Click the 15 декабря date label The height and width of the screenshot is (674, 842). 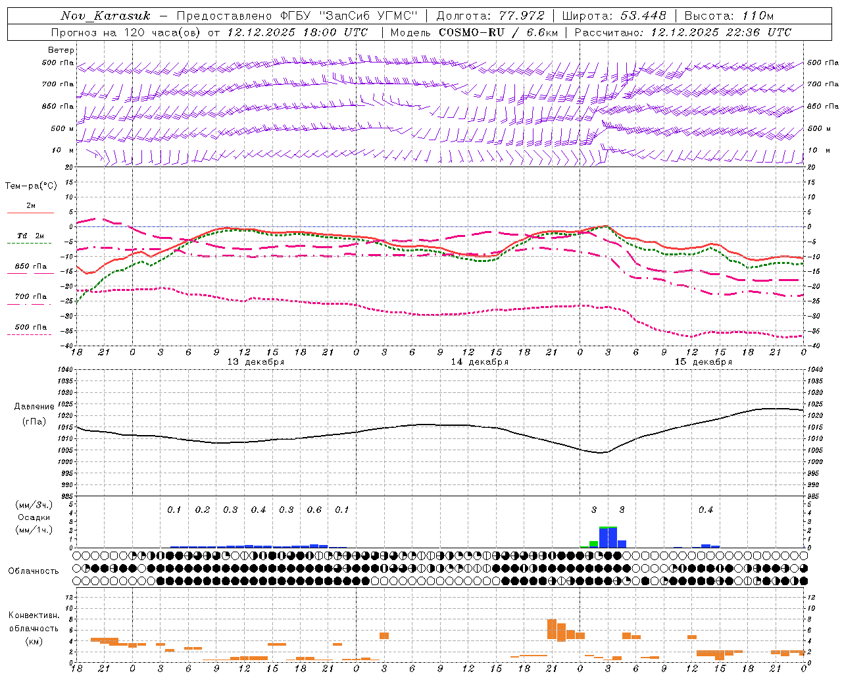pos(703,362)
